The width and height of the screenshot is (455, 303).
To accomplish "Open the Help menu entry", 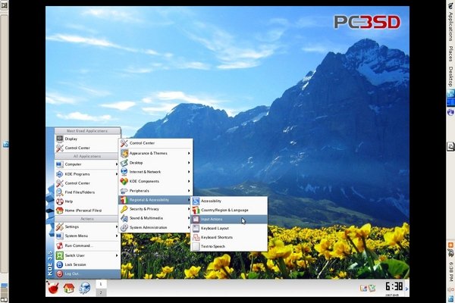I will pos(68,201).
